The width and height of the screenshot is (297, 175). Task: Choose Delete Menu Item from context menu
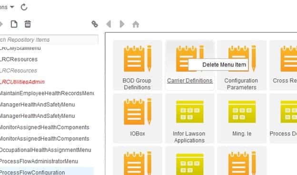point(218,65)
